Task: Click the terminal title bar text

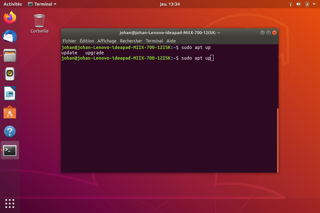Action: pos(170,33)
